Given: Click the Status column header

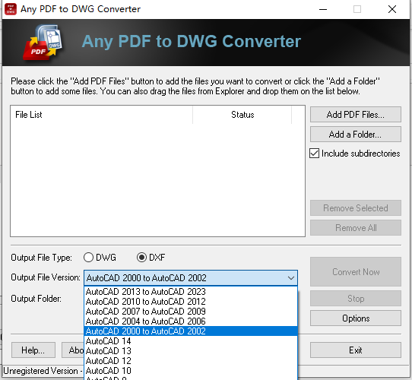Looking at the screenshot, I should [x=242, y=115].
